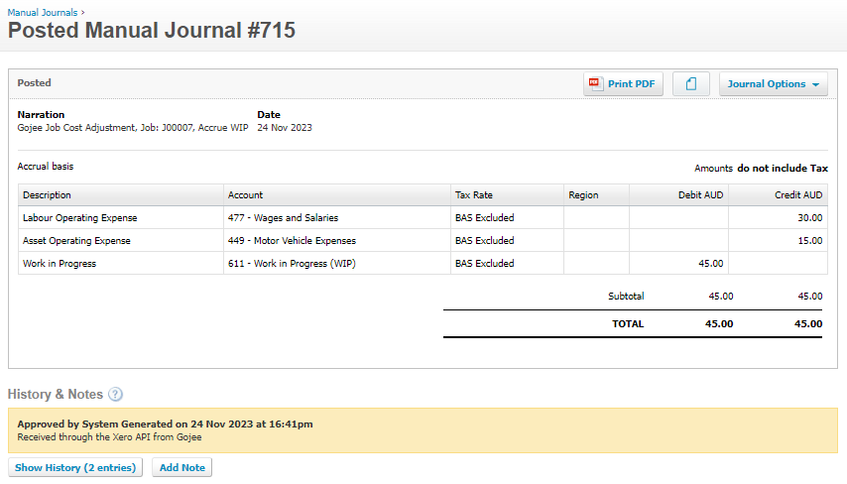Open the Journal Options menu

(773, 83)
